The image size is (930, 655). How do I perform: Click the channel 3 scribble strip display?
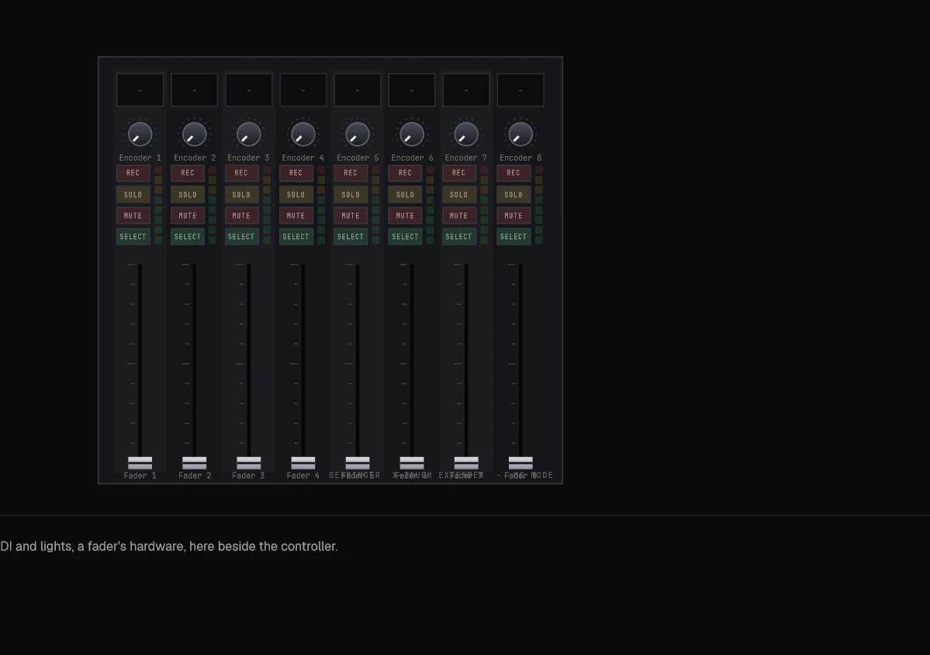(x=248, y=90)
